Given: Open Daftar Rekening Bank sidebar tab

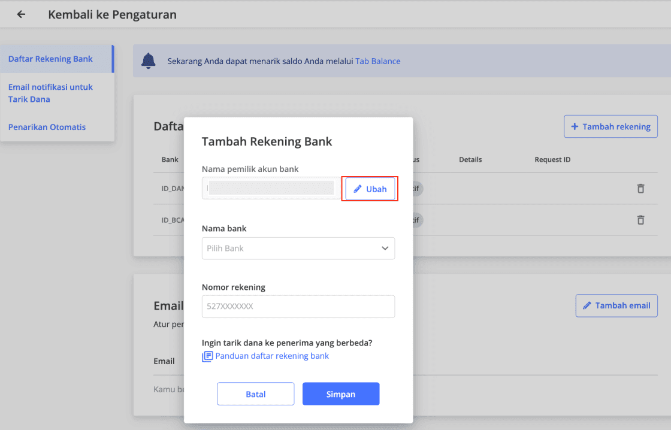Looking at the screenshot, I should pos(51,59).
